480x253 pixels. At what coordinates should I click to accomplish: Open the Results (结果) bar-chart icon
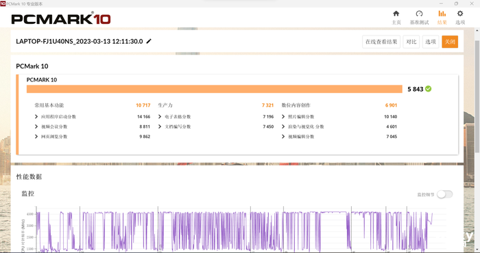pos(442,14)
